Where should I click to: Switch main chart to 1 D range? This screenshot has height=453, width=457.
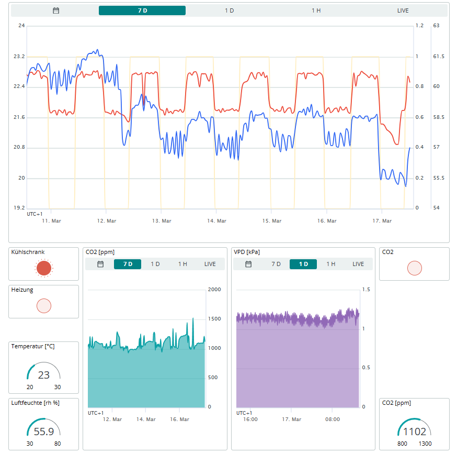pos(229,10)
